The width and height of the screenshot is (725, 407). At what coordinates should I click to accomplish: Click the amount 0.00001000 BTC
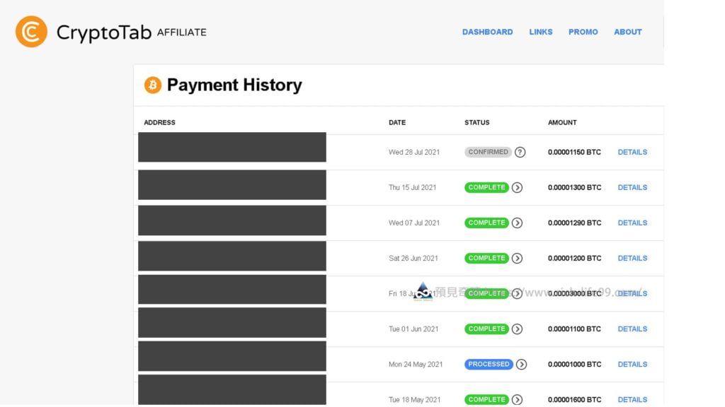click(575, 365)
